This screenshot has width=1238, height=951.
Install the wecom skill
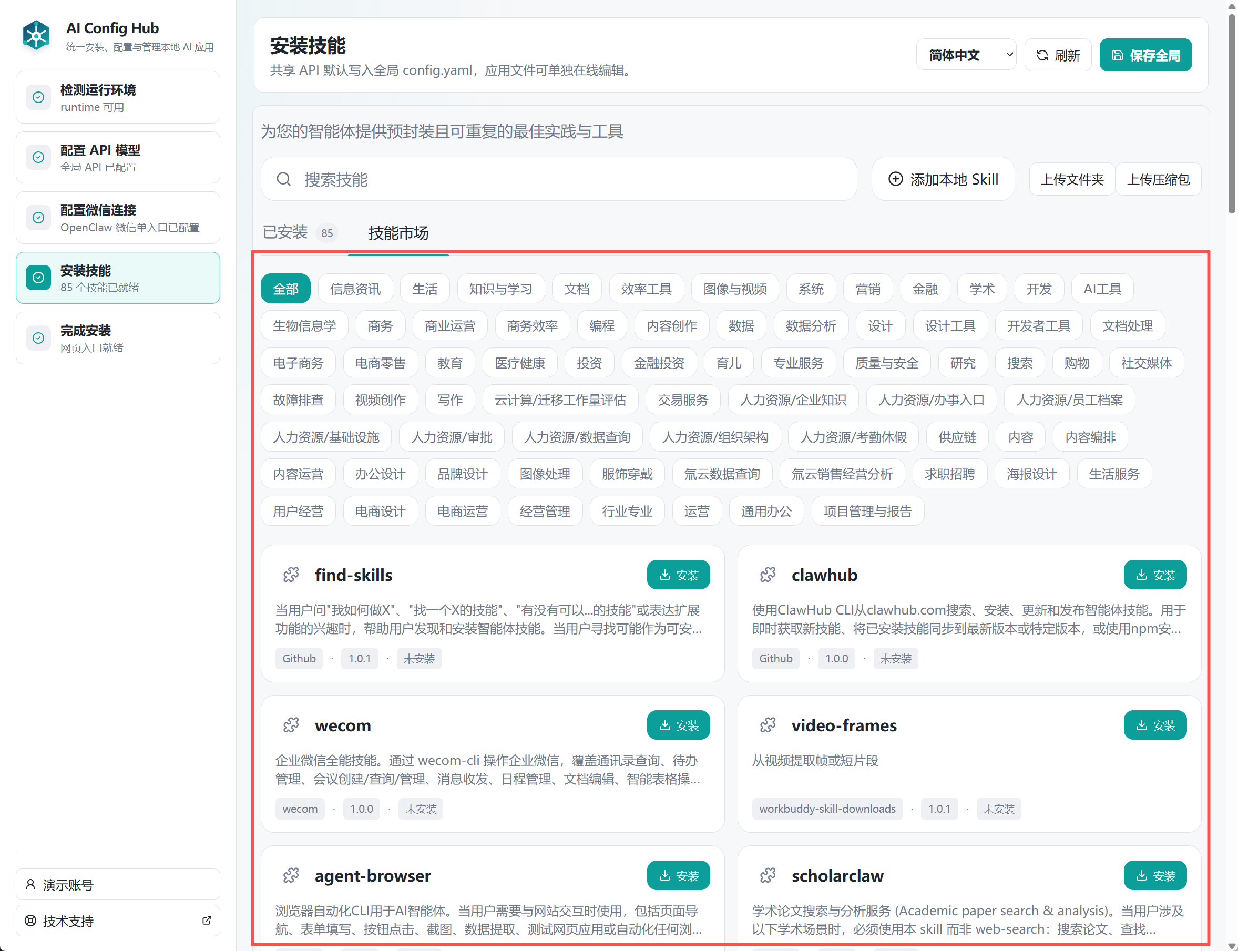click(678, 724)
